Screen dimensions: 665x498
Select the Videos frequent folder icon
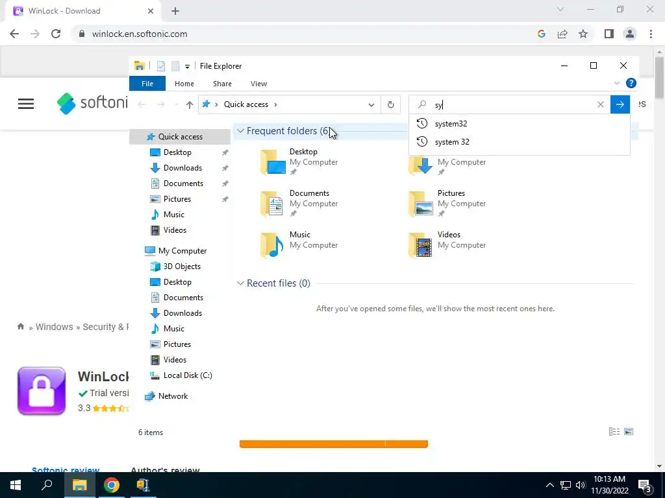pyautogui.click(x=421, y=244)
